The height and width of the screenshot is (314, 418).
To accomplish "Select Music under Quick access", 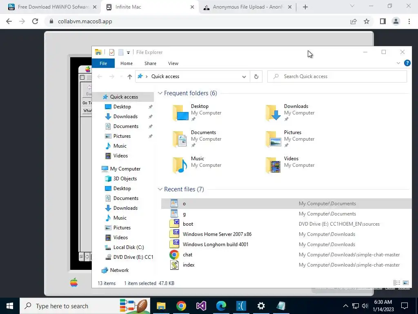I will click(x=120, y=146).
